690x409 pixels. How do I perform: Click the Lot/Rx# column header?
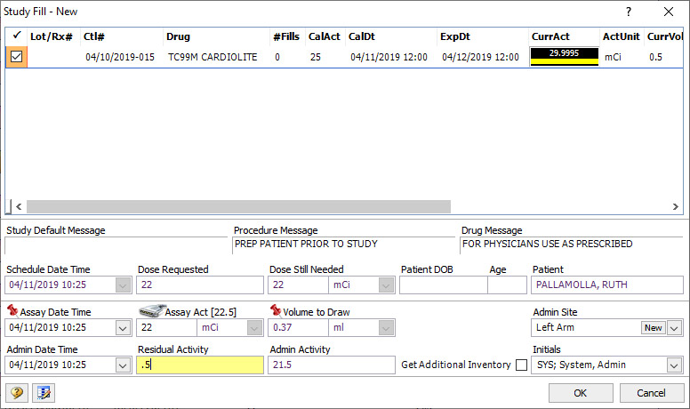pyautogui.click(x=53, y=36)
